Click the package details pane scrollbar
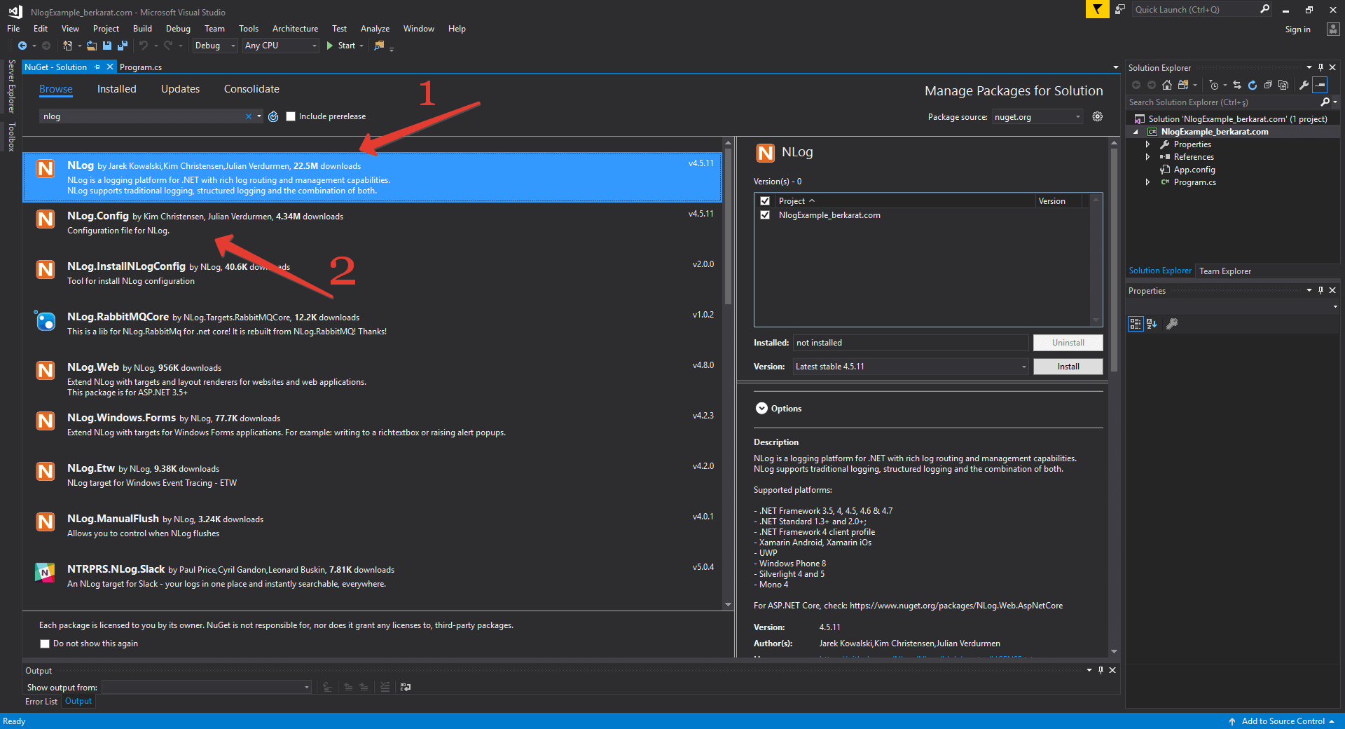Viewport: 1345px width, 729px height. coord(1114,259)
